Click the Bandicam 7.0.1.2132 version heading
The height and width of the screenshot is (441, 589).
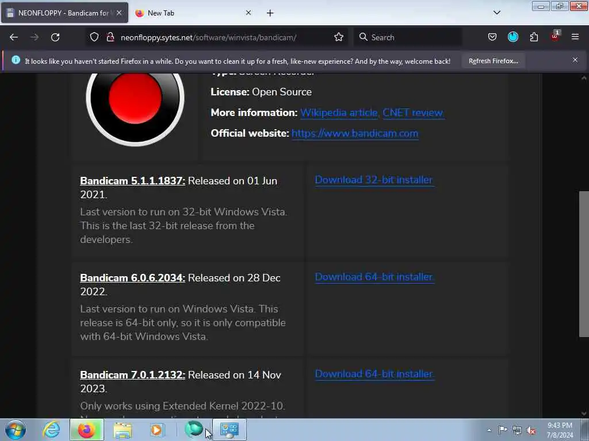133,375
